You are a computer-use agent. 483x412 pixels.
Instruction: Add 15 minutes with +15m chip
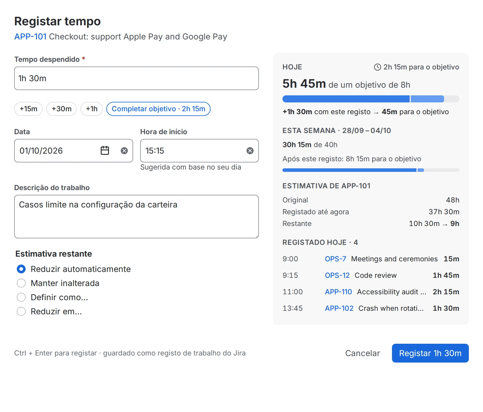[29, 109]
